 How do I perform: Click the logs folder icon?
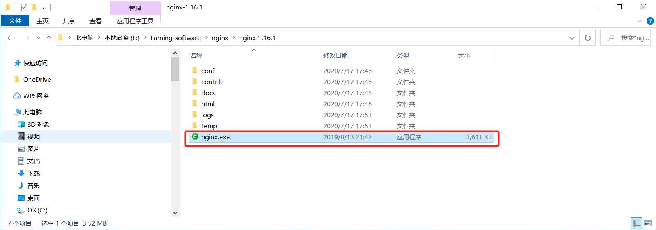click(195, 115)
